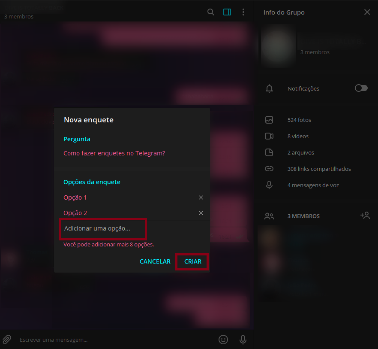
Task: Remove Opção 1 with its X
Action: tap(201, 197)
